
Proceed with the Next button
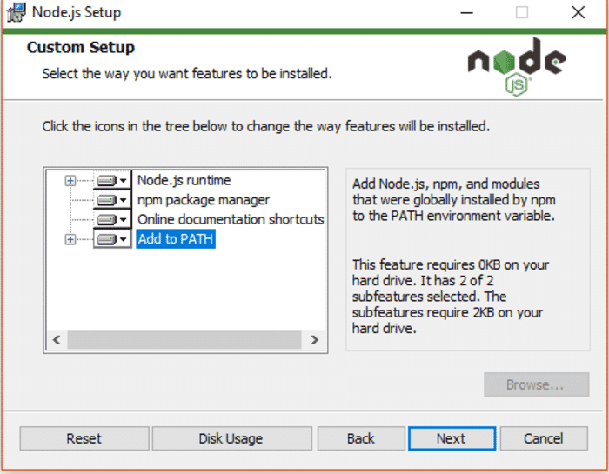(452, 438)
